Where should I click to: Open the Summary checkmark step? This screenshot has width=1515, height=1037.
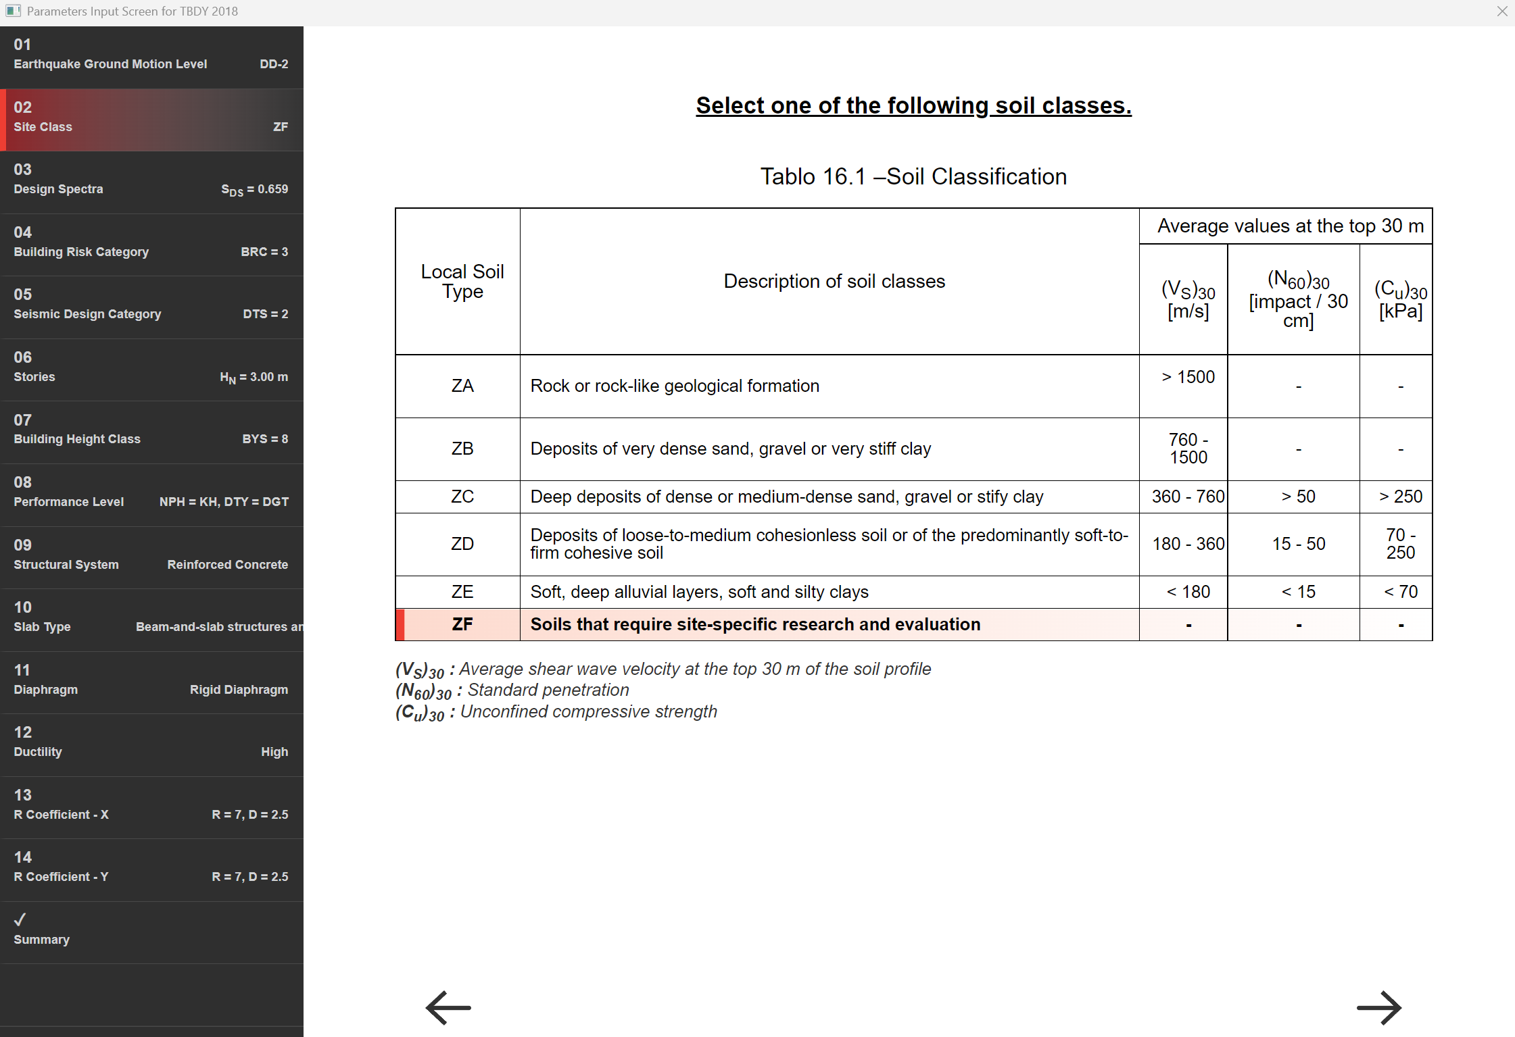click(151, 932)
